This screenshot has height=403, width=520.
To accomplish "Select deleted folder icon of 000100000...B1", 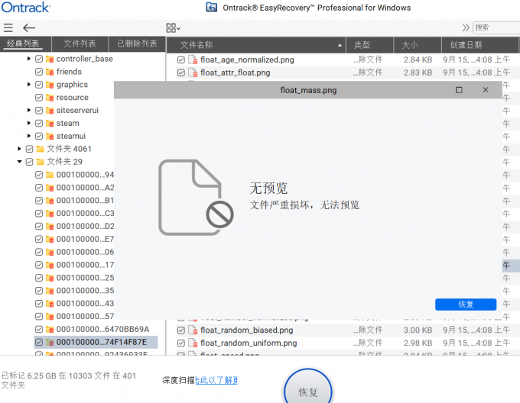I will (x=50, y=201).
